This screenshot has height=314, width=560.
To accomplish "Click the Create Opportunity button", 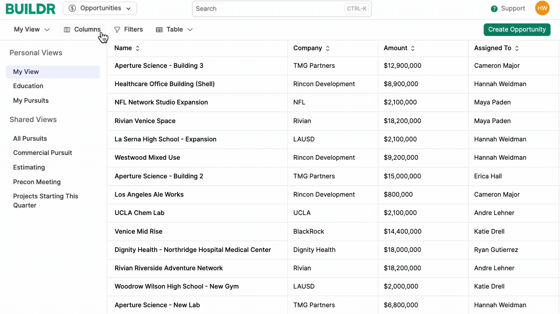I will click(517, 30).
